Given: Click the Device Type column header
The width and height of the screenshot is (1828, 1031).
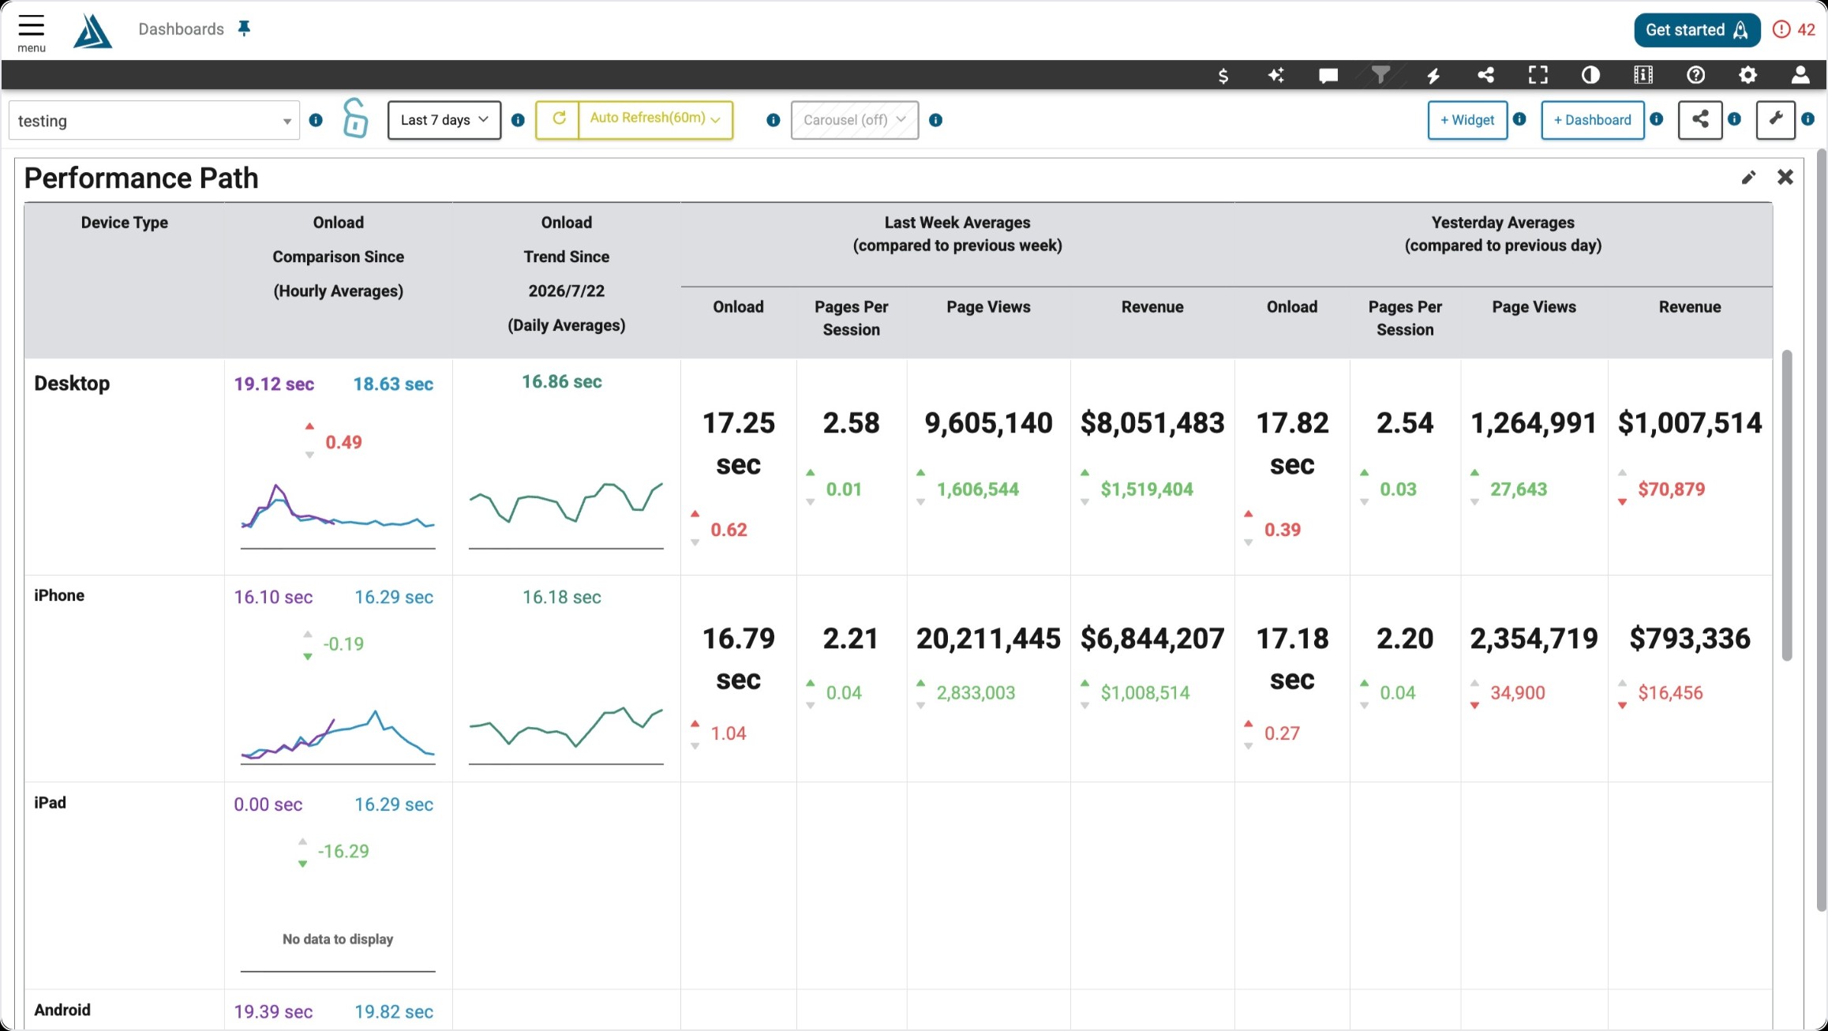Looking at the screenshot, I should [125, 223].
